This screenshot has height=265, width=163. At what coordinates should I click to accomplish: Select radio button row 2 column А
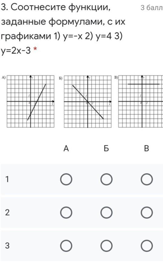tap(66, 212)
